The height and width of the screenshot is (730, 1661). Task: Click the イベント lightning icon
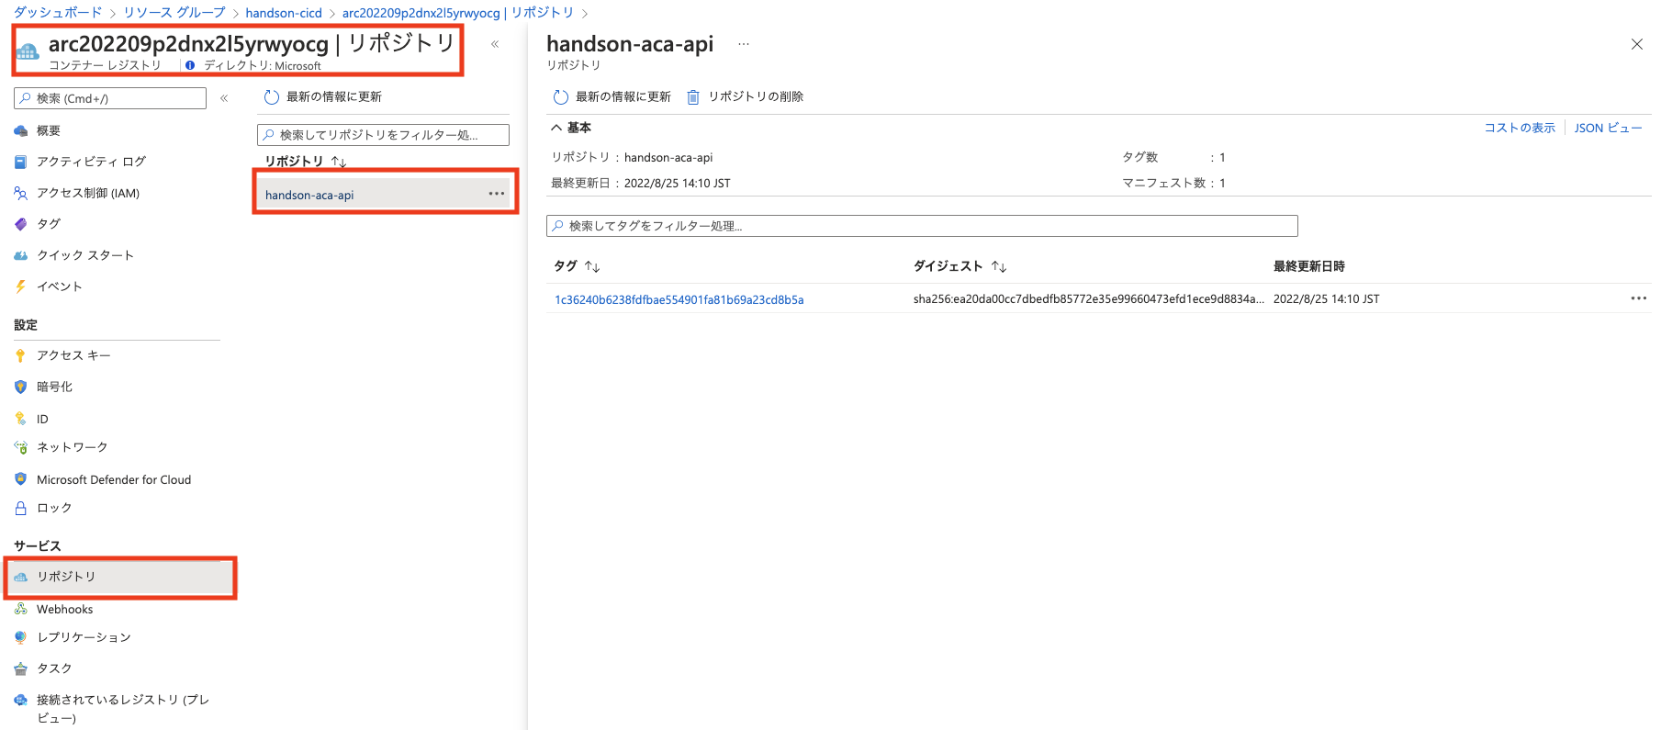coord(20,286)
